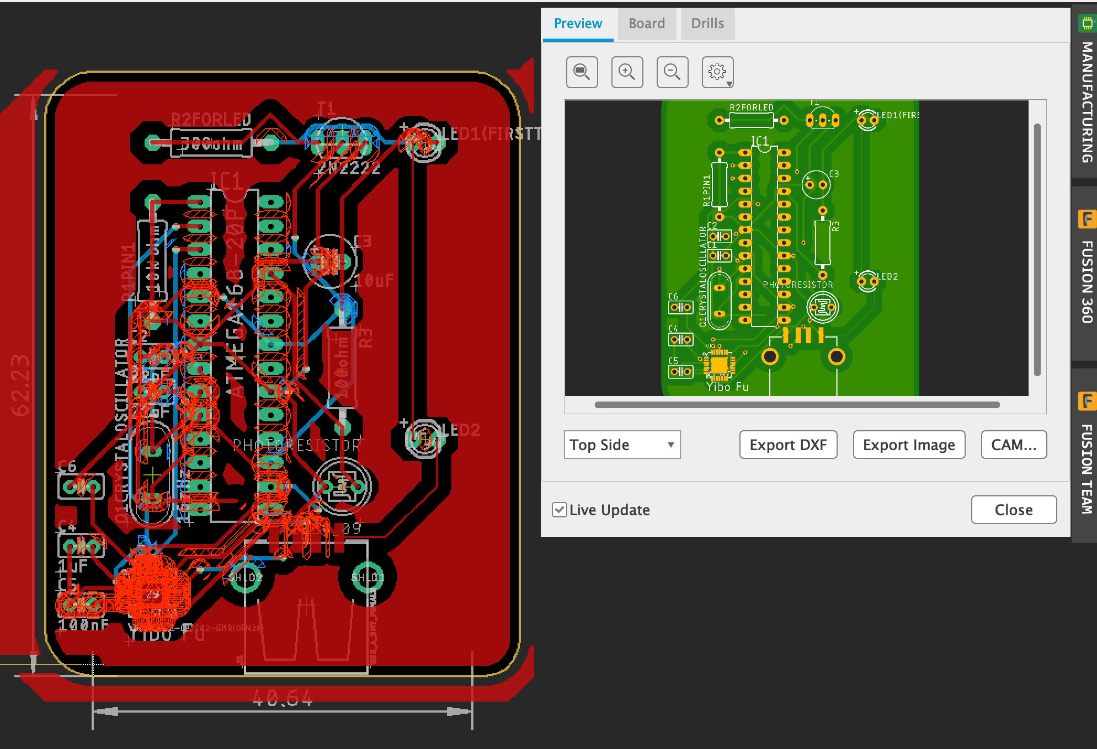The height and width of the screenshot is (749, 1097).
Task: Click the 40.64 width dimension label
Action: point(282,698)
